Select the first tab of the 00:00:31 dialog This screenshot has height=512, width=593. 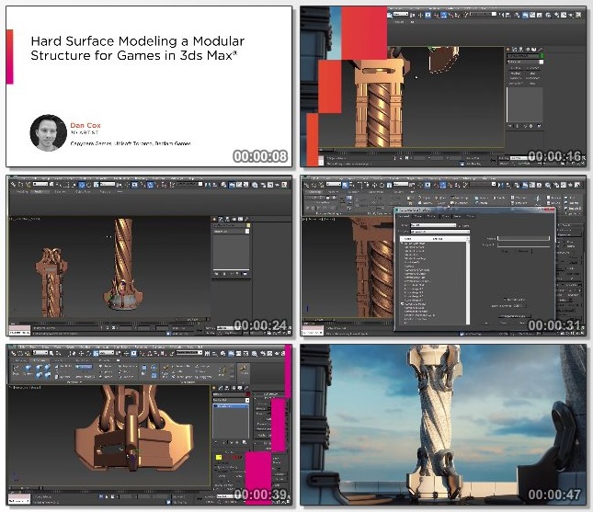tap(404, 216)
